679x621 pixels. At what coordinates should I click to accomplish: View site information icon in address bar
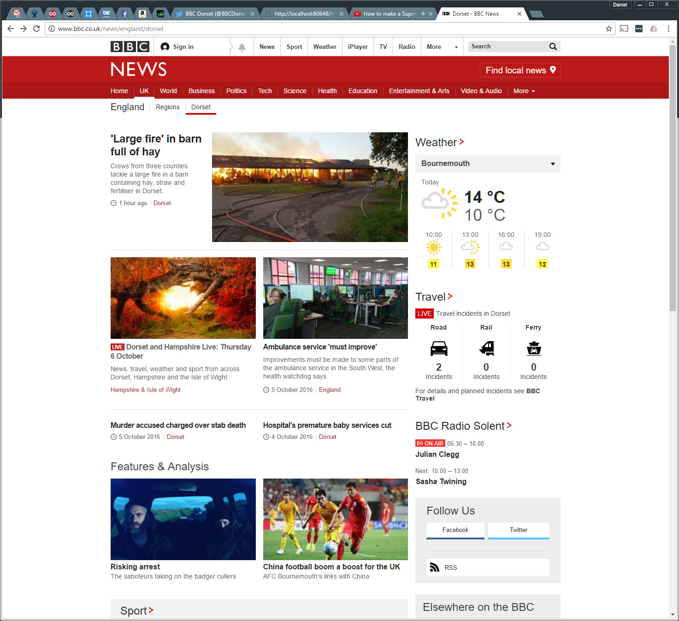(52, 29)
